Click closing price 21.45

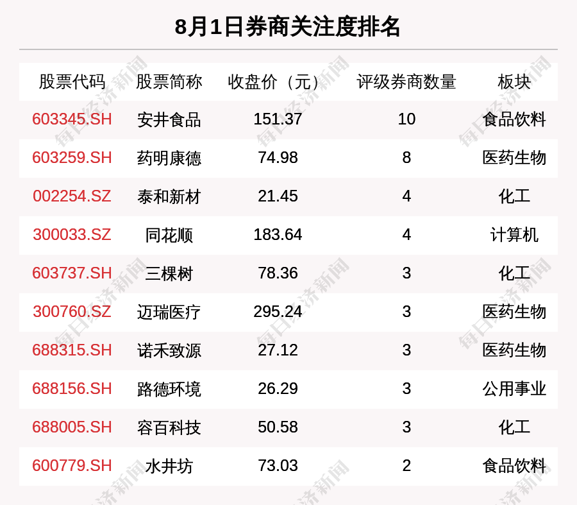click(x=278, y=196)
